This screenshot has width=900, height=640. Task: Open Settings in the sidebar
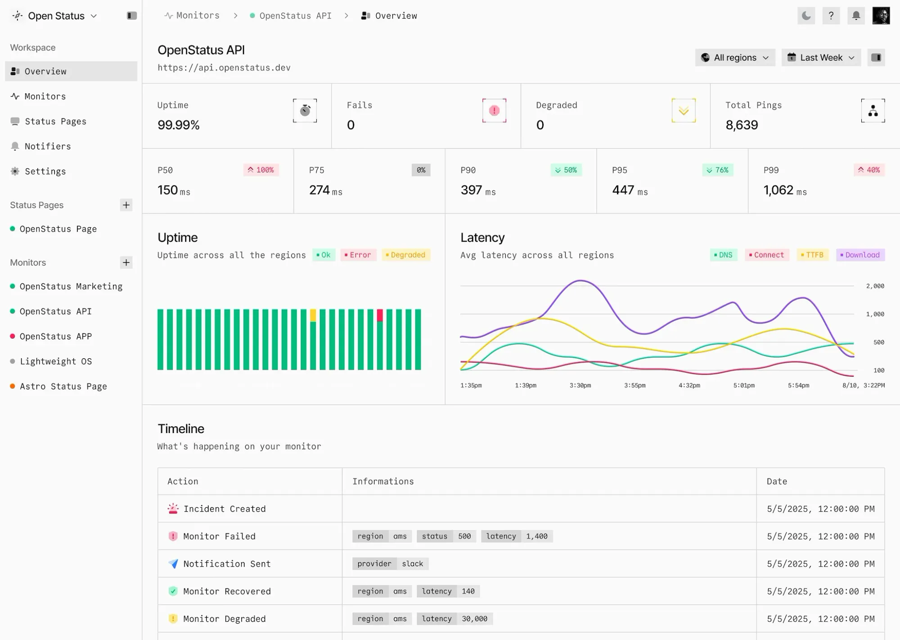[x=45, y=171]
